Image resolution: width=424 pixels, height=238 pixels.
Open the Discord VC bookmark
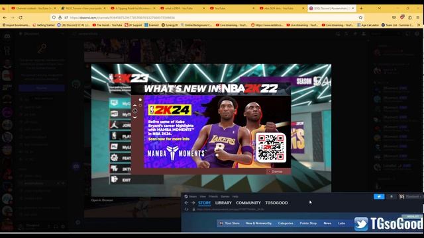tap(74, 25)
